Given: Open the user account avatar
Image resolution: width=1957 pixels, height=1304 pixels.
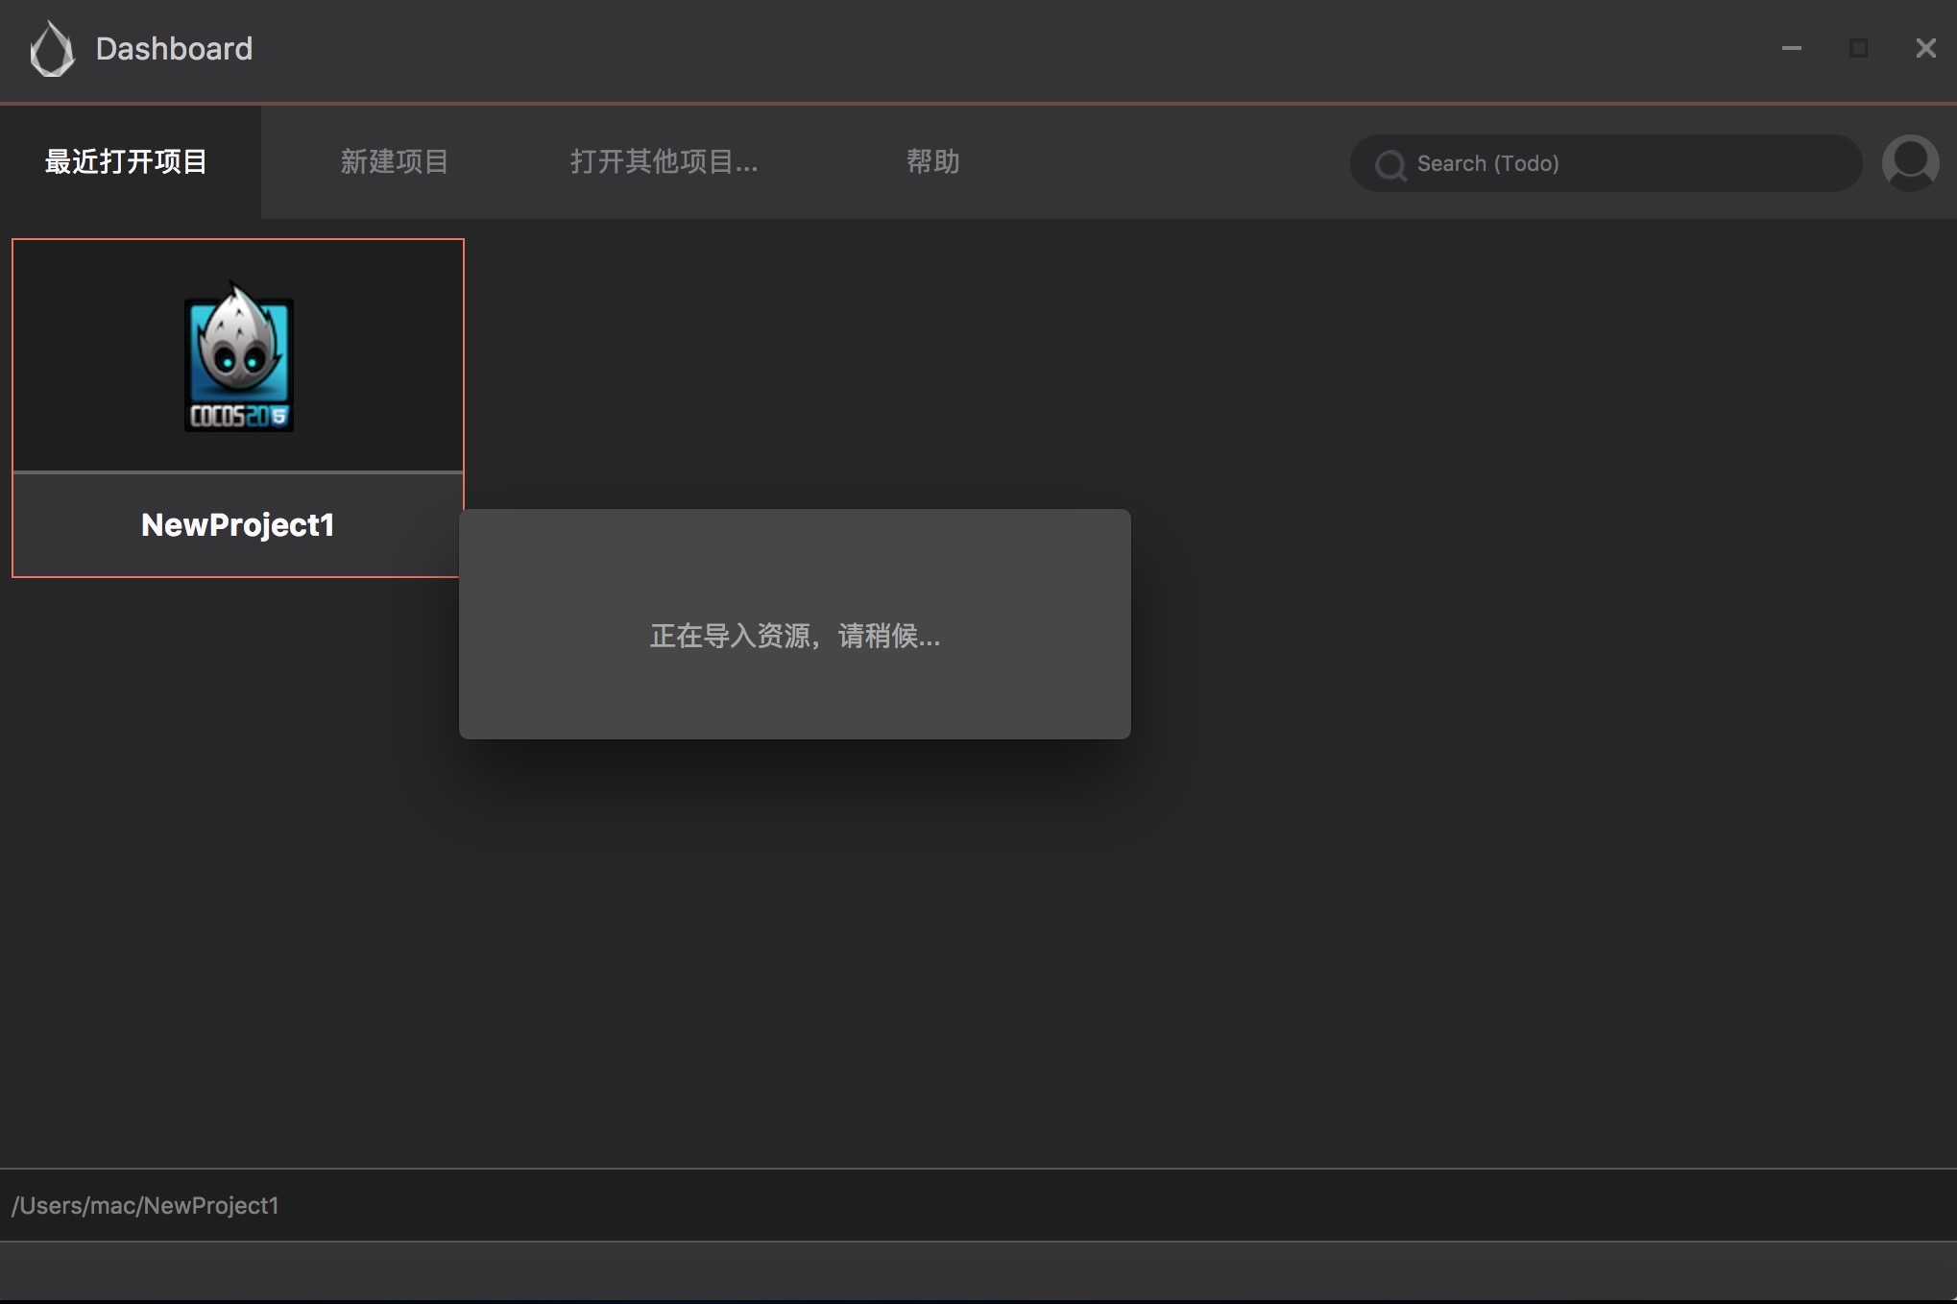Looking at the screenshot, I should pyautogui.click(x=1910, y=162).
